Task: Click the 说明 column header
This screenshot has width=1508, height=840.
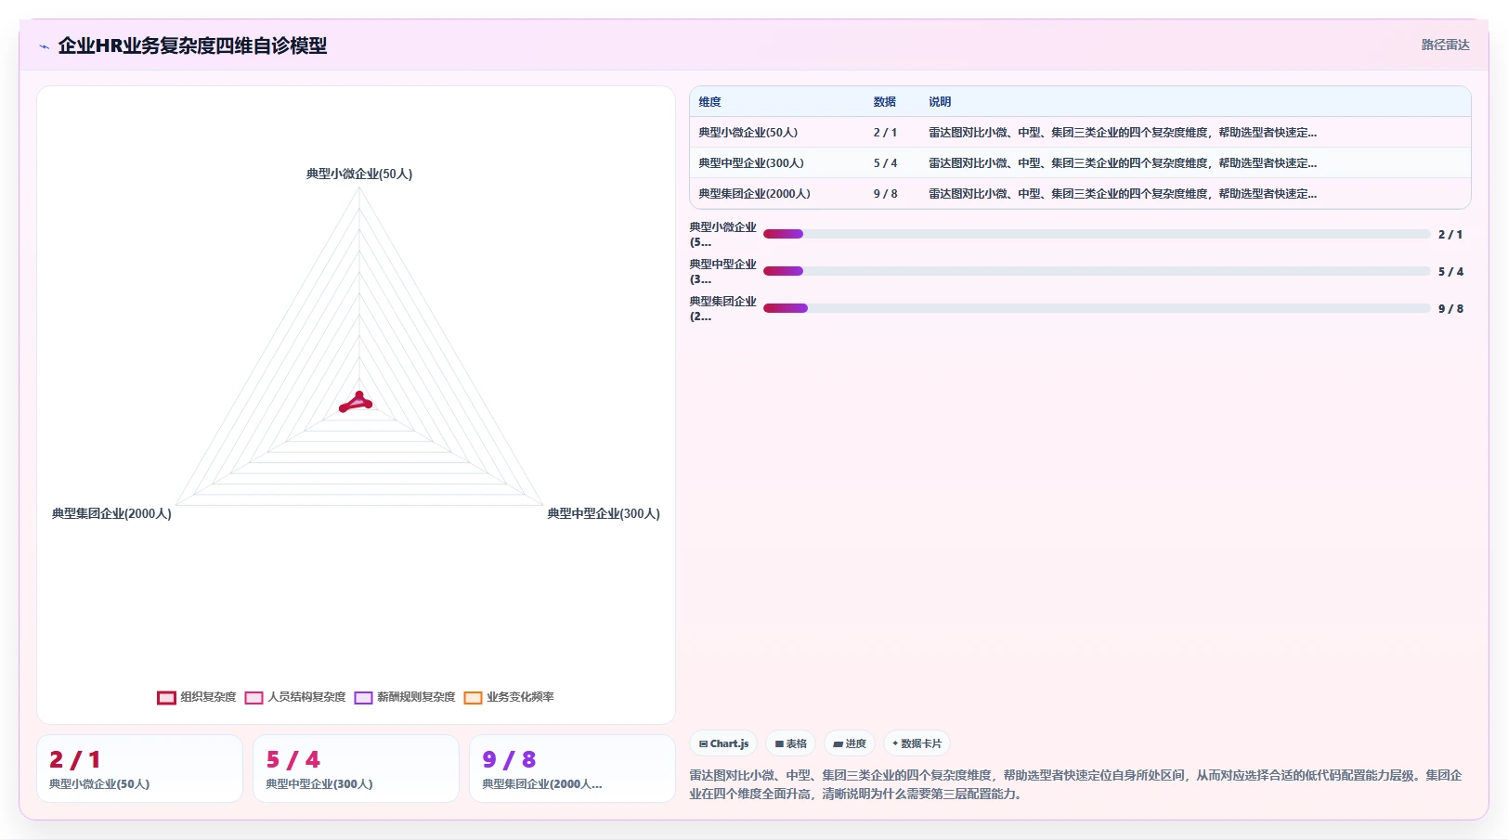Action: pyautogui.click(x=940, y=102)
